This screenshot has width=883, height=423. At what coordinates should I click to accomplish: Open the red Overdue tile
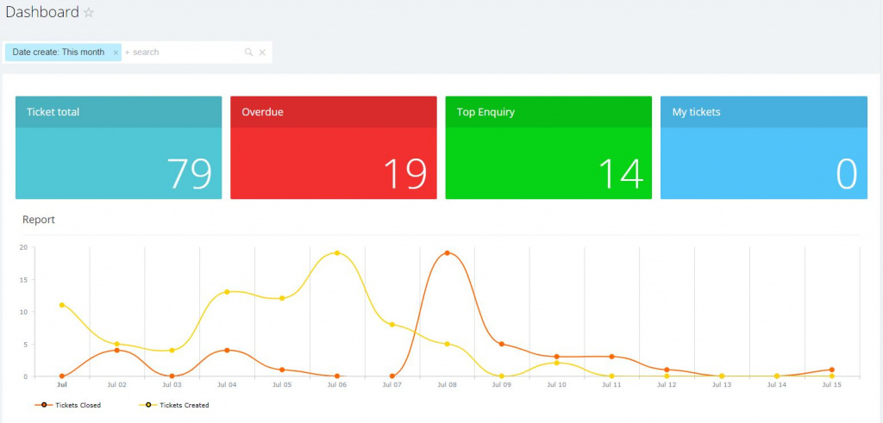point(333,147)
